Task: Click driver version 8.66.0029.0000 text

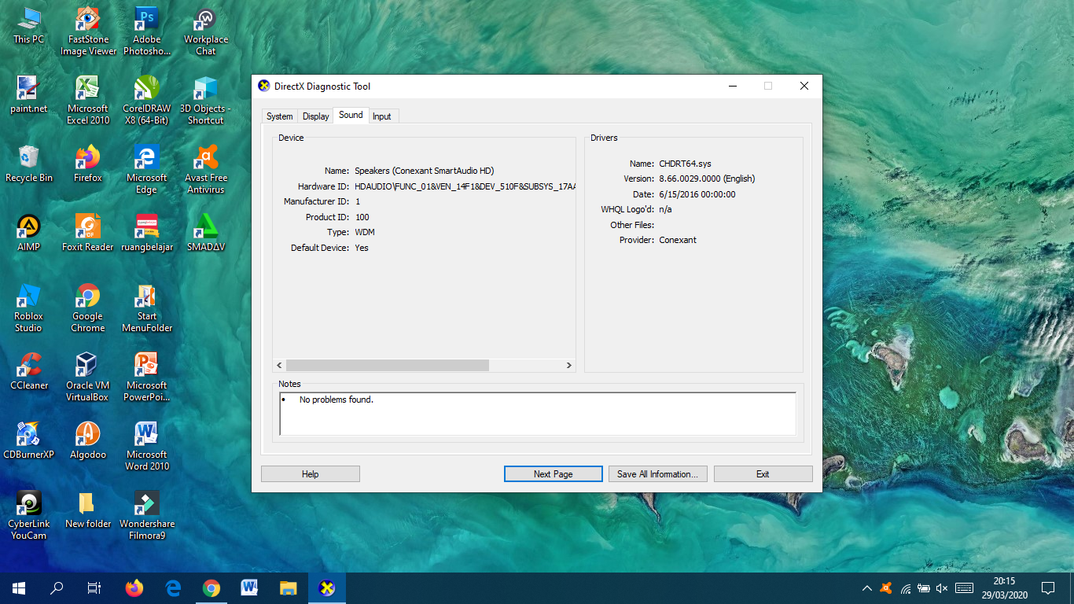Action: coord(707,179)
